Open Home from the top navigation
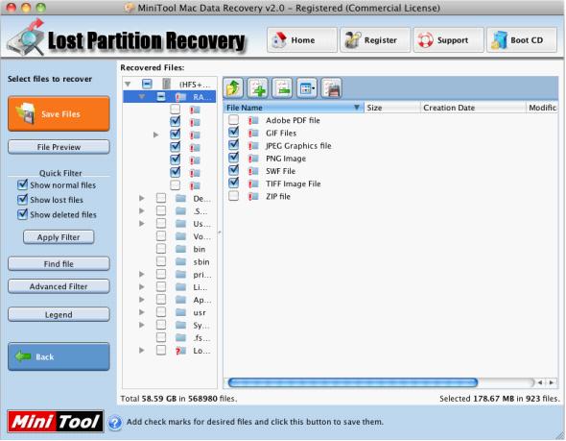Viewport: 566px width, 441px height. coord(302,40)
